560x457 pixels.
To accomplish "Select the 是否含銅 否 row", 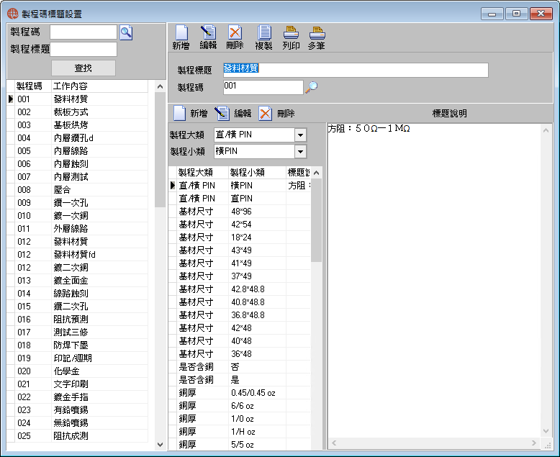I will (x=240, y=366).
